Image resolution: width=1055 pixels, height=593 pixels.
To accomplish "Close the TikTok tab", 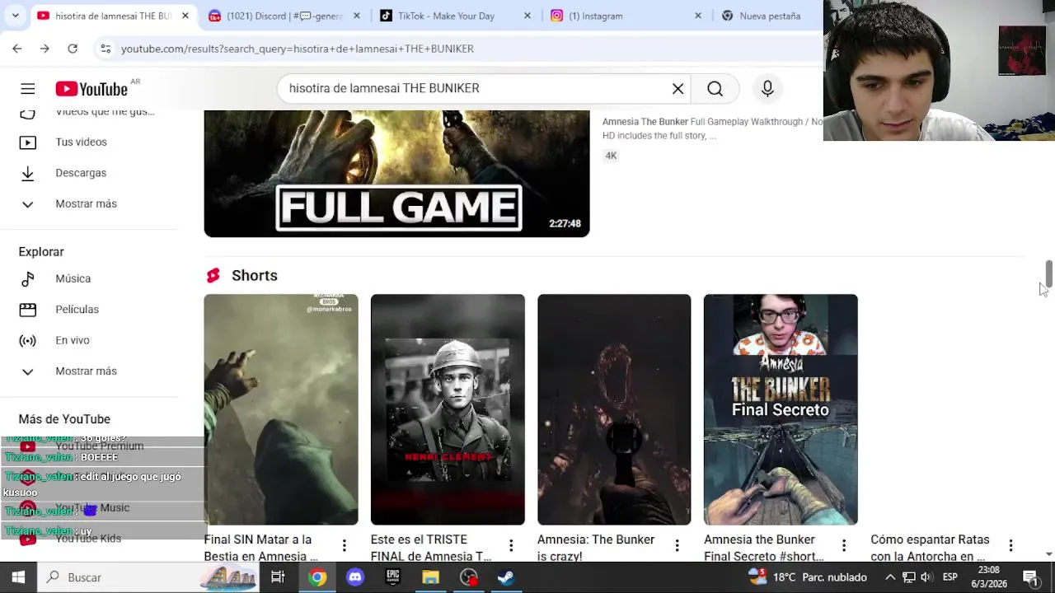I will pos(527,16).
